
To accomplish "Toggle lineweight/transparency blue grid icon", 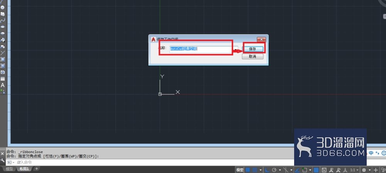I will click(317, 170).
